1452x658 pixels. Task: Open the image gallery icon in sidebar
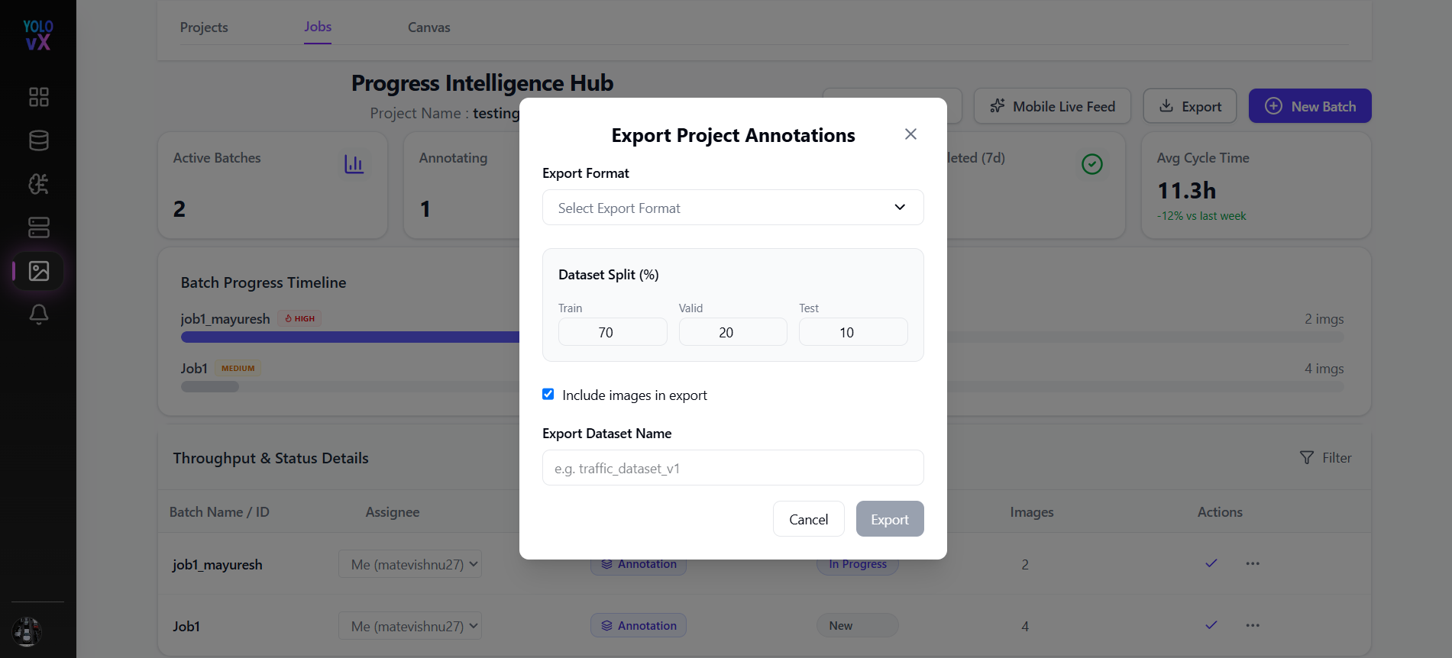click(x=38, y=271)
